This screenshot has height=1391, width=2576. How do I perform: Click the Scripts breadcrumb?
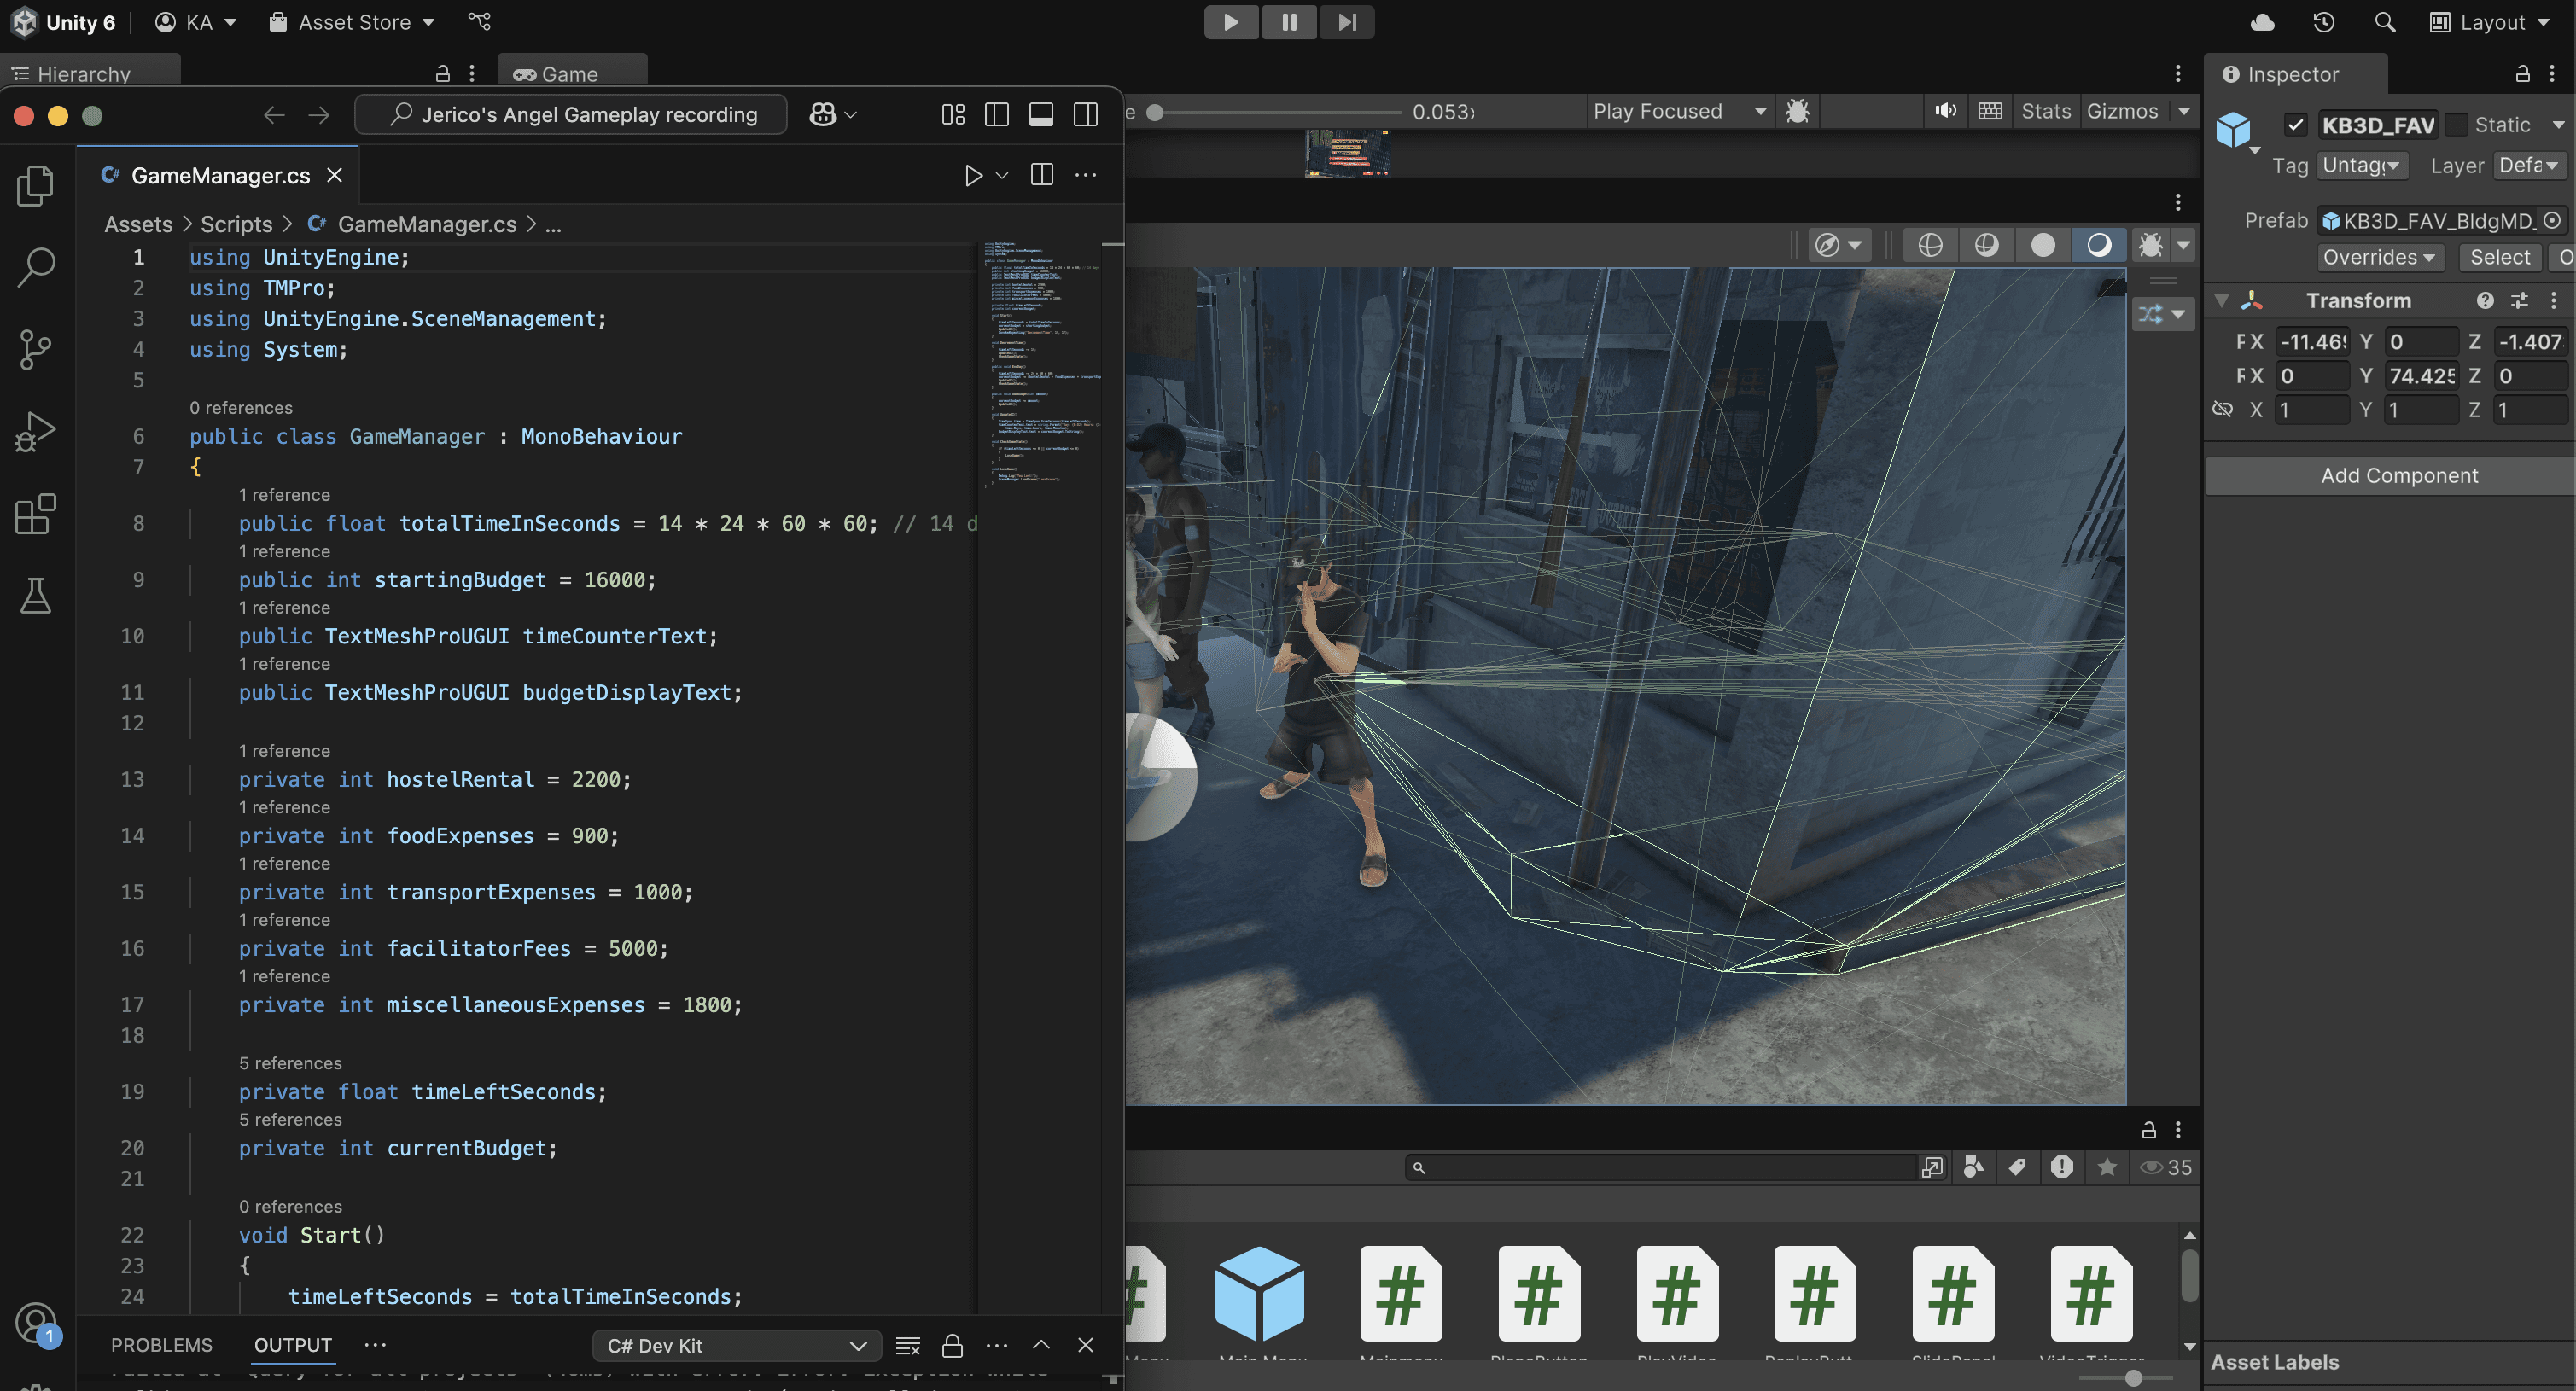click(236, 224)
